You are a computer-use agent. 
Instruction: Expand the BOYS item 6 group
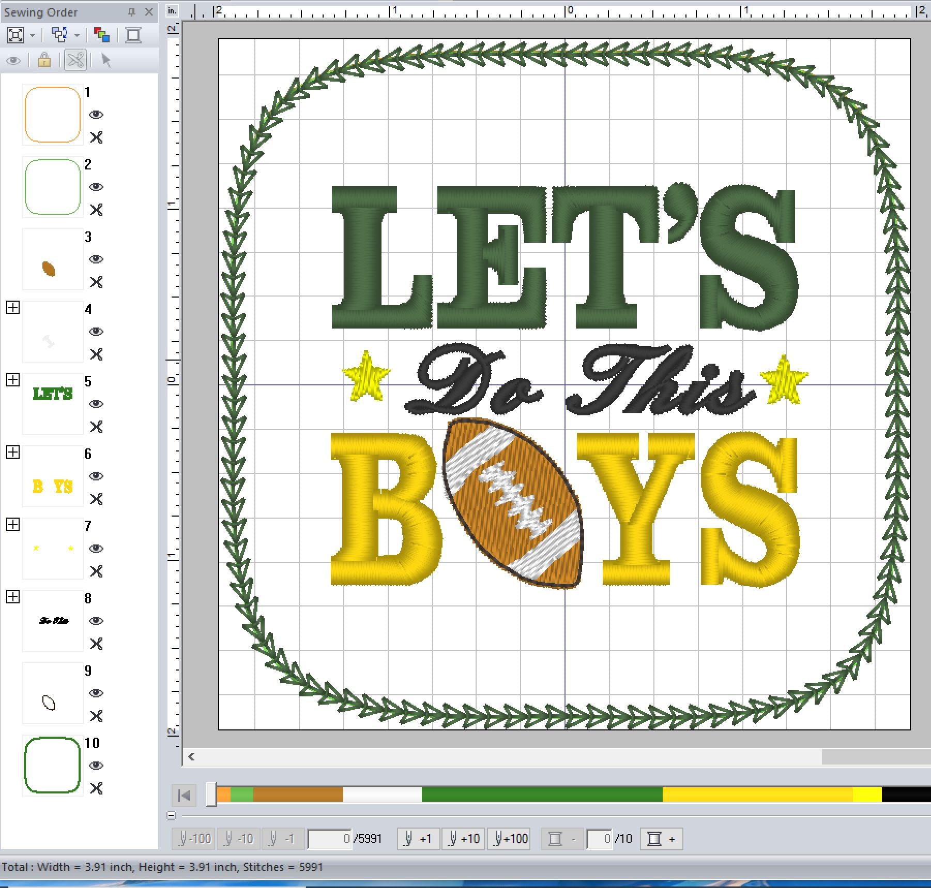(13, 453)
